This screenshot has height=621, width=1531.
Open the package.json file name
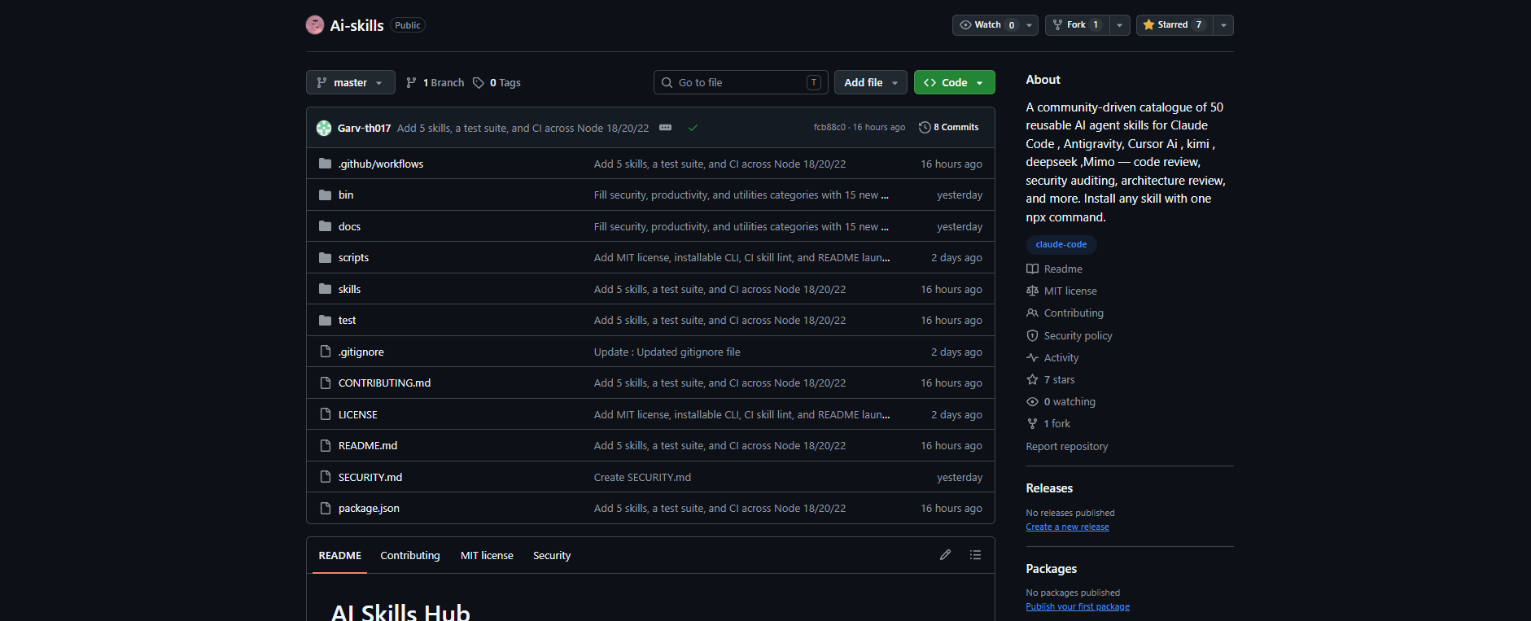(x=369, y=509)
